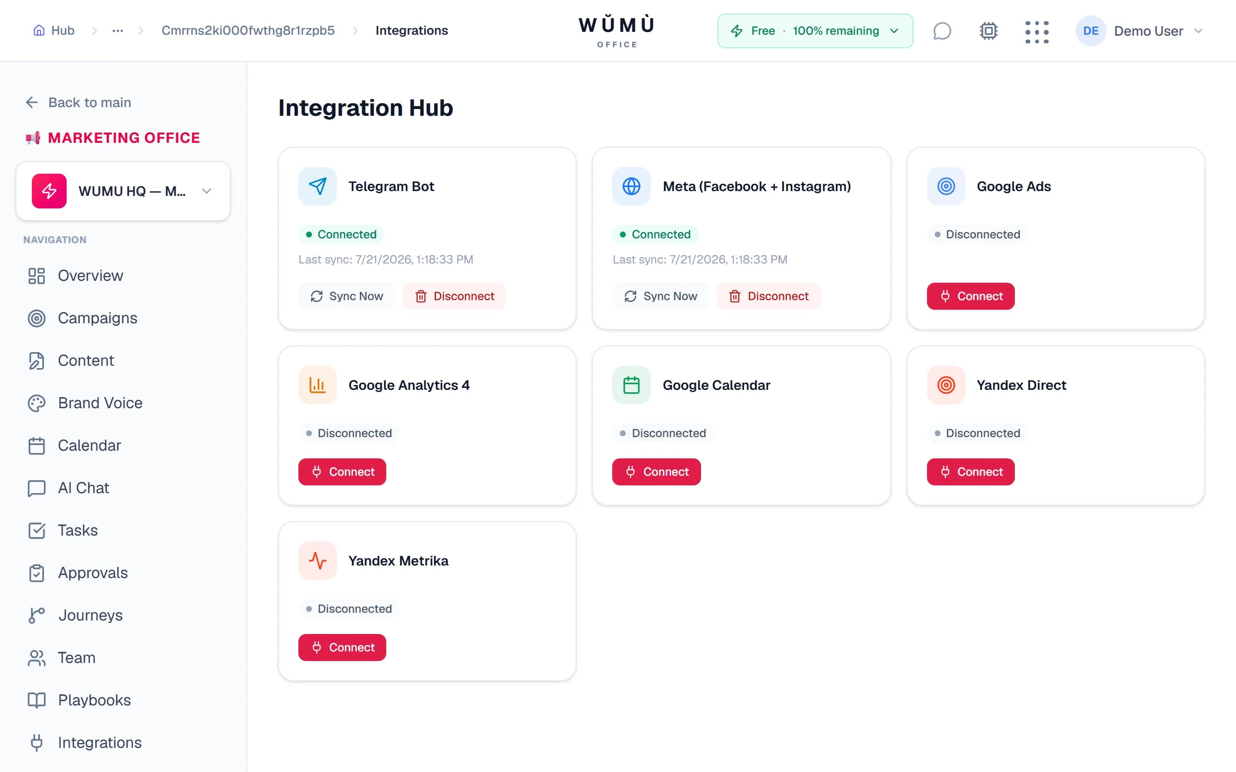The height and width of the screenshot is (772, 1236).
Task: Click Yandex Direct Disconnected status badge
Action: [x=977, y=433]
